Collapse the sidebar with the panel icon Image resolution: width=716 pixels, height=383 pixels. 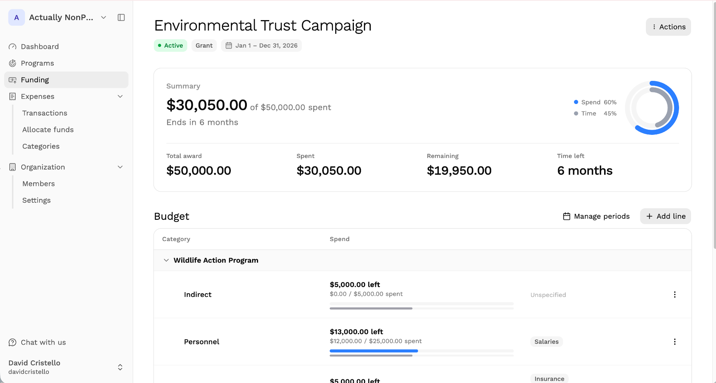tap(121, 18)
